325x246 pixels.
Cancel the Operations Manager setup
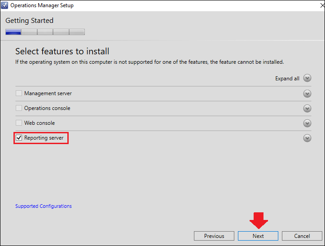click(x=302, y=236)
